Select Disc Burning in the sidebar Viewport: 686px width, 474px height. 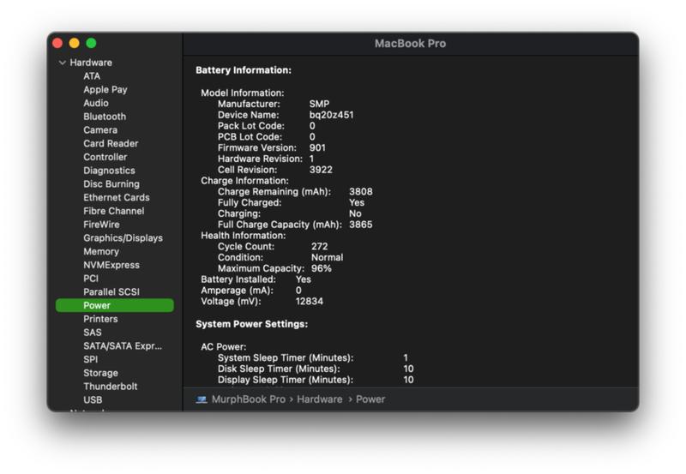[x=111, y=184]
